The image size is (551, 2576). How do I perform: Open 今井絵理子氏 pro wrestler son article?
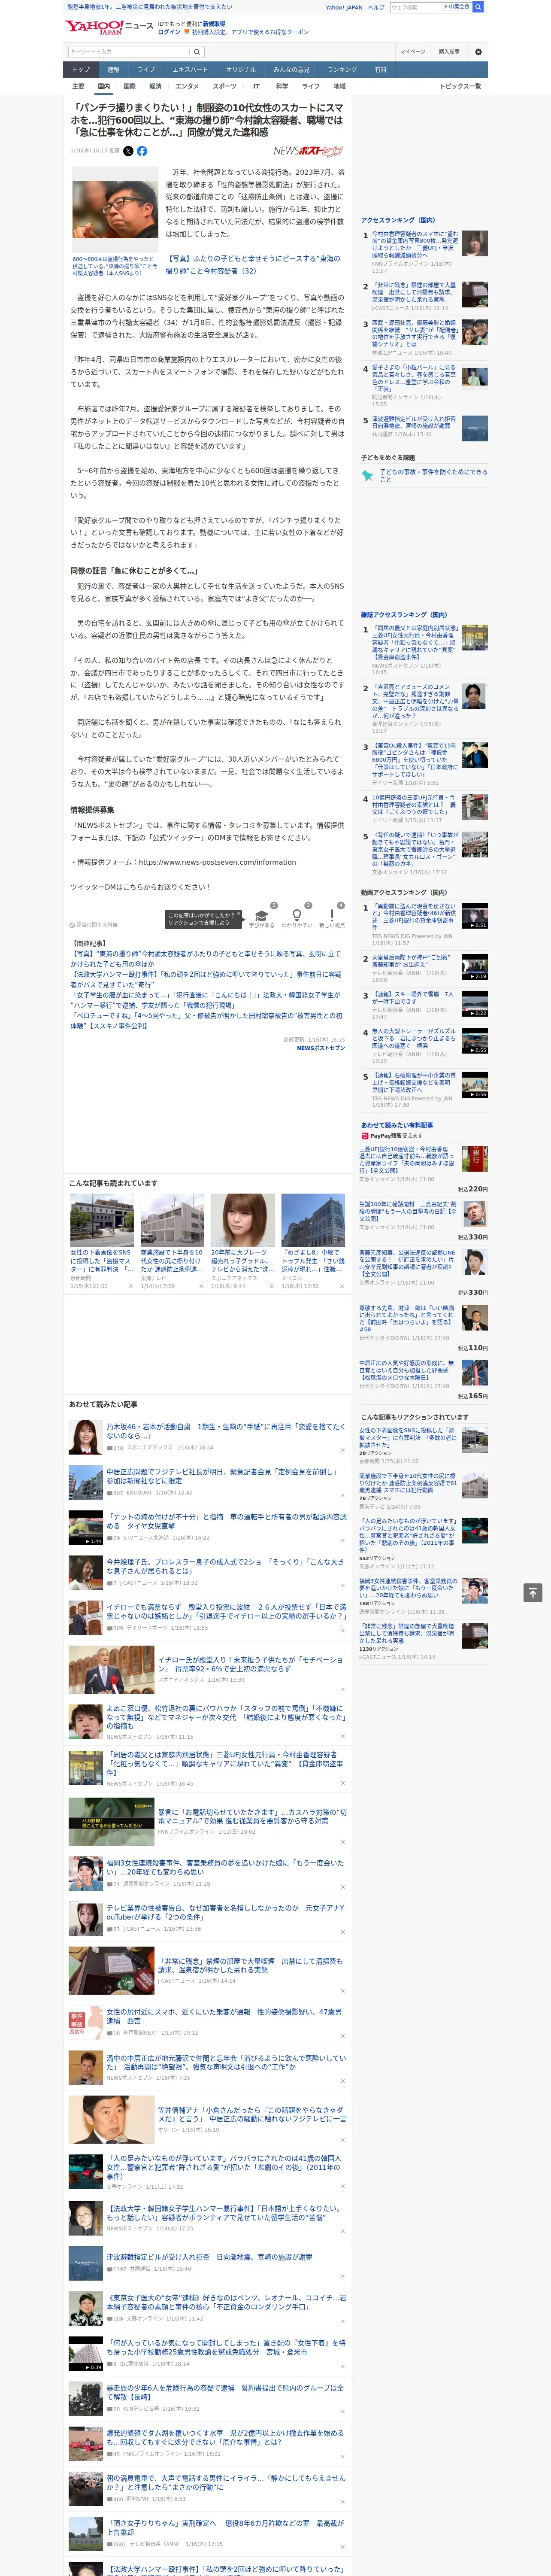pos(225,1566)
